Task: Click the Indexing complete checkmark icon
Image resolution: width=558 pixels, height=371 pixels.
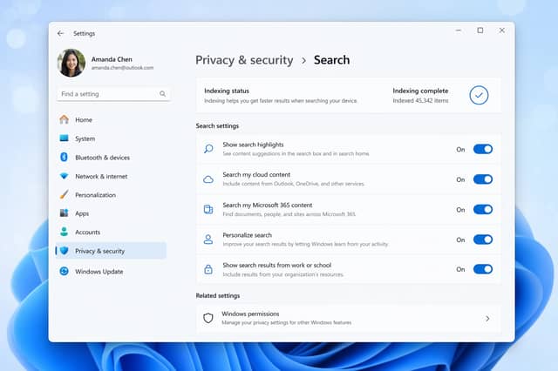Action: coord(479,95)
